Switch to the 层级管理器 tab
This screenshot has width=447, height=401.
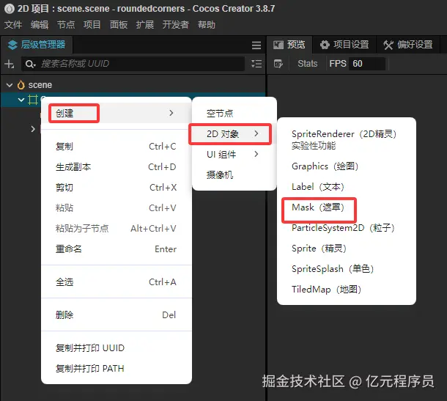click(x=37, y=45)
